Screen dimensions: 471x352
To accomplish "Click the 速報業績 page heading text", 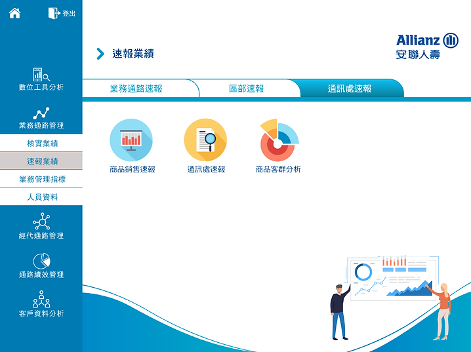I will (133, 54).
